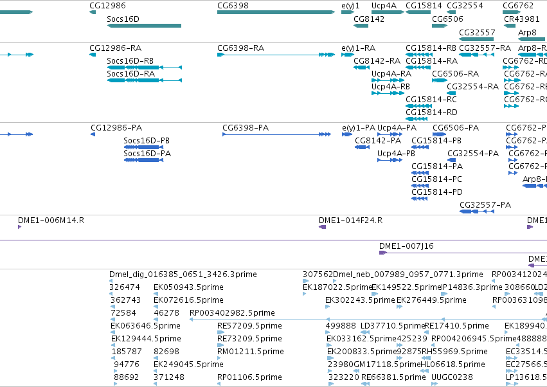547x387 pixels.
Task: Click the CG8142 gene label
Action: click(x=369, y=19)
